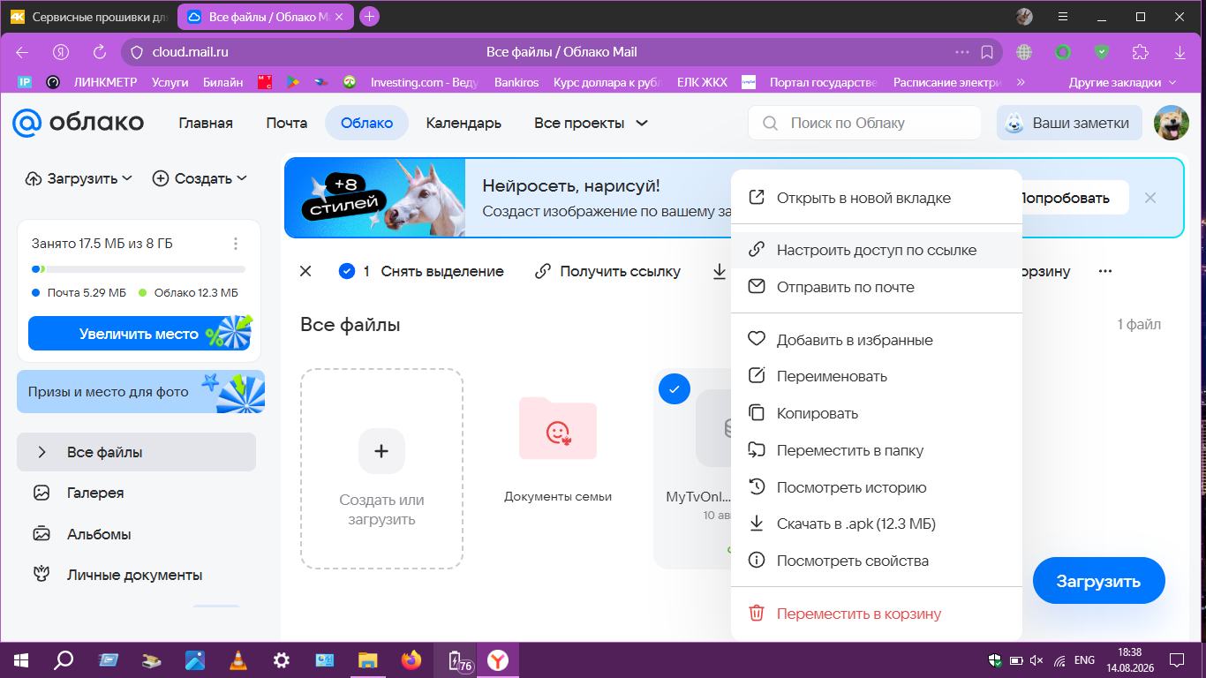Switch to the Сервисные прошивки browser tab
The height and width of the screenshot is (678, 1206).
[89, 17]
